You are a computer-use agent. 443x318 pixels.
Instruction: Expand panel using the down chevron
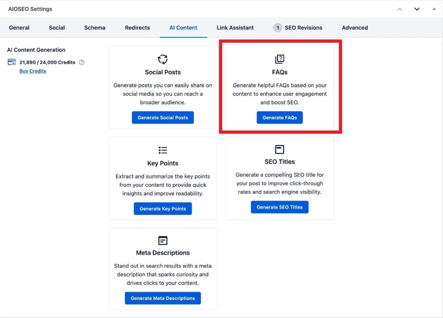click(417, 9)
